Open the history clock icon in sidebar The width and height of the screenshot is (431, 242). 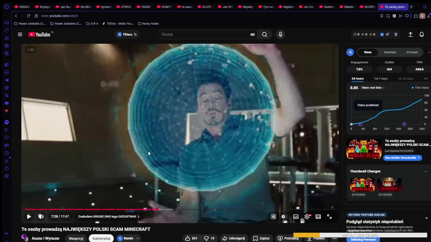(6, 153)
